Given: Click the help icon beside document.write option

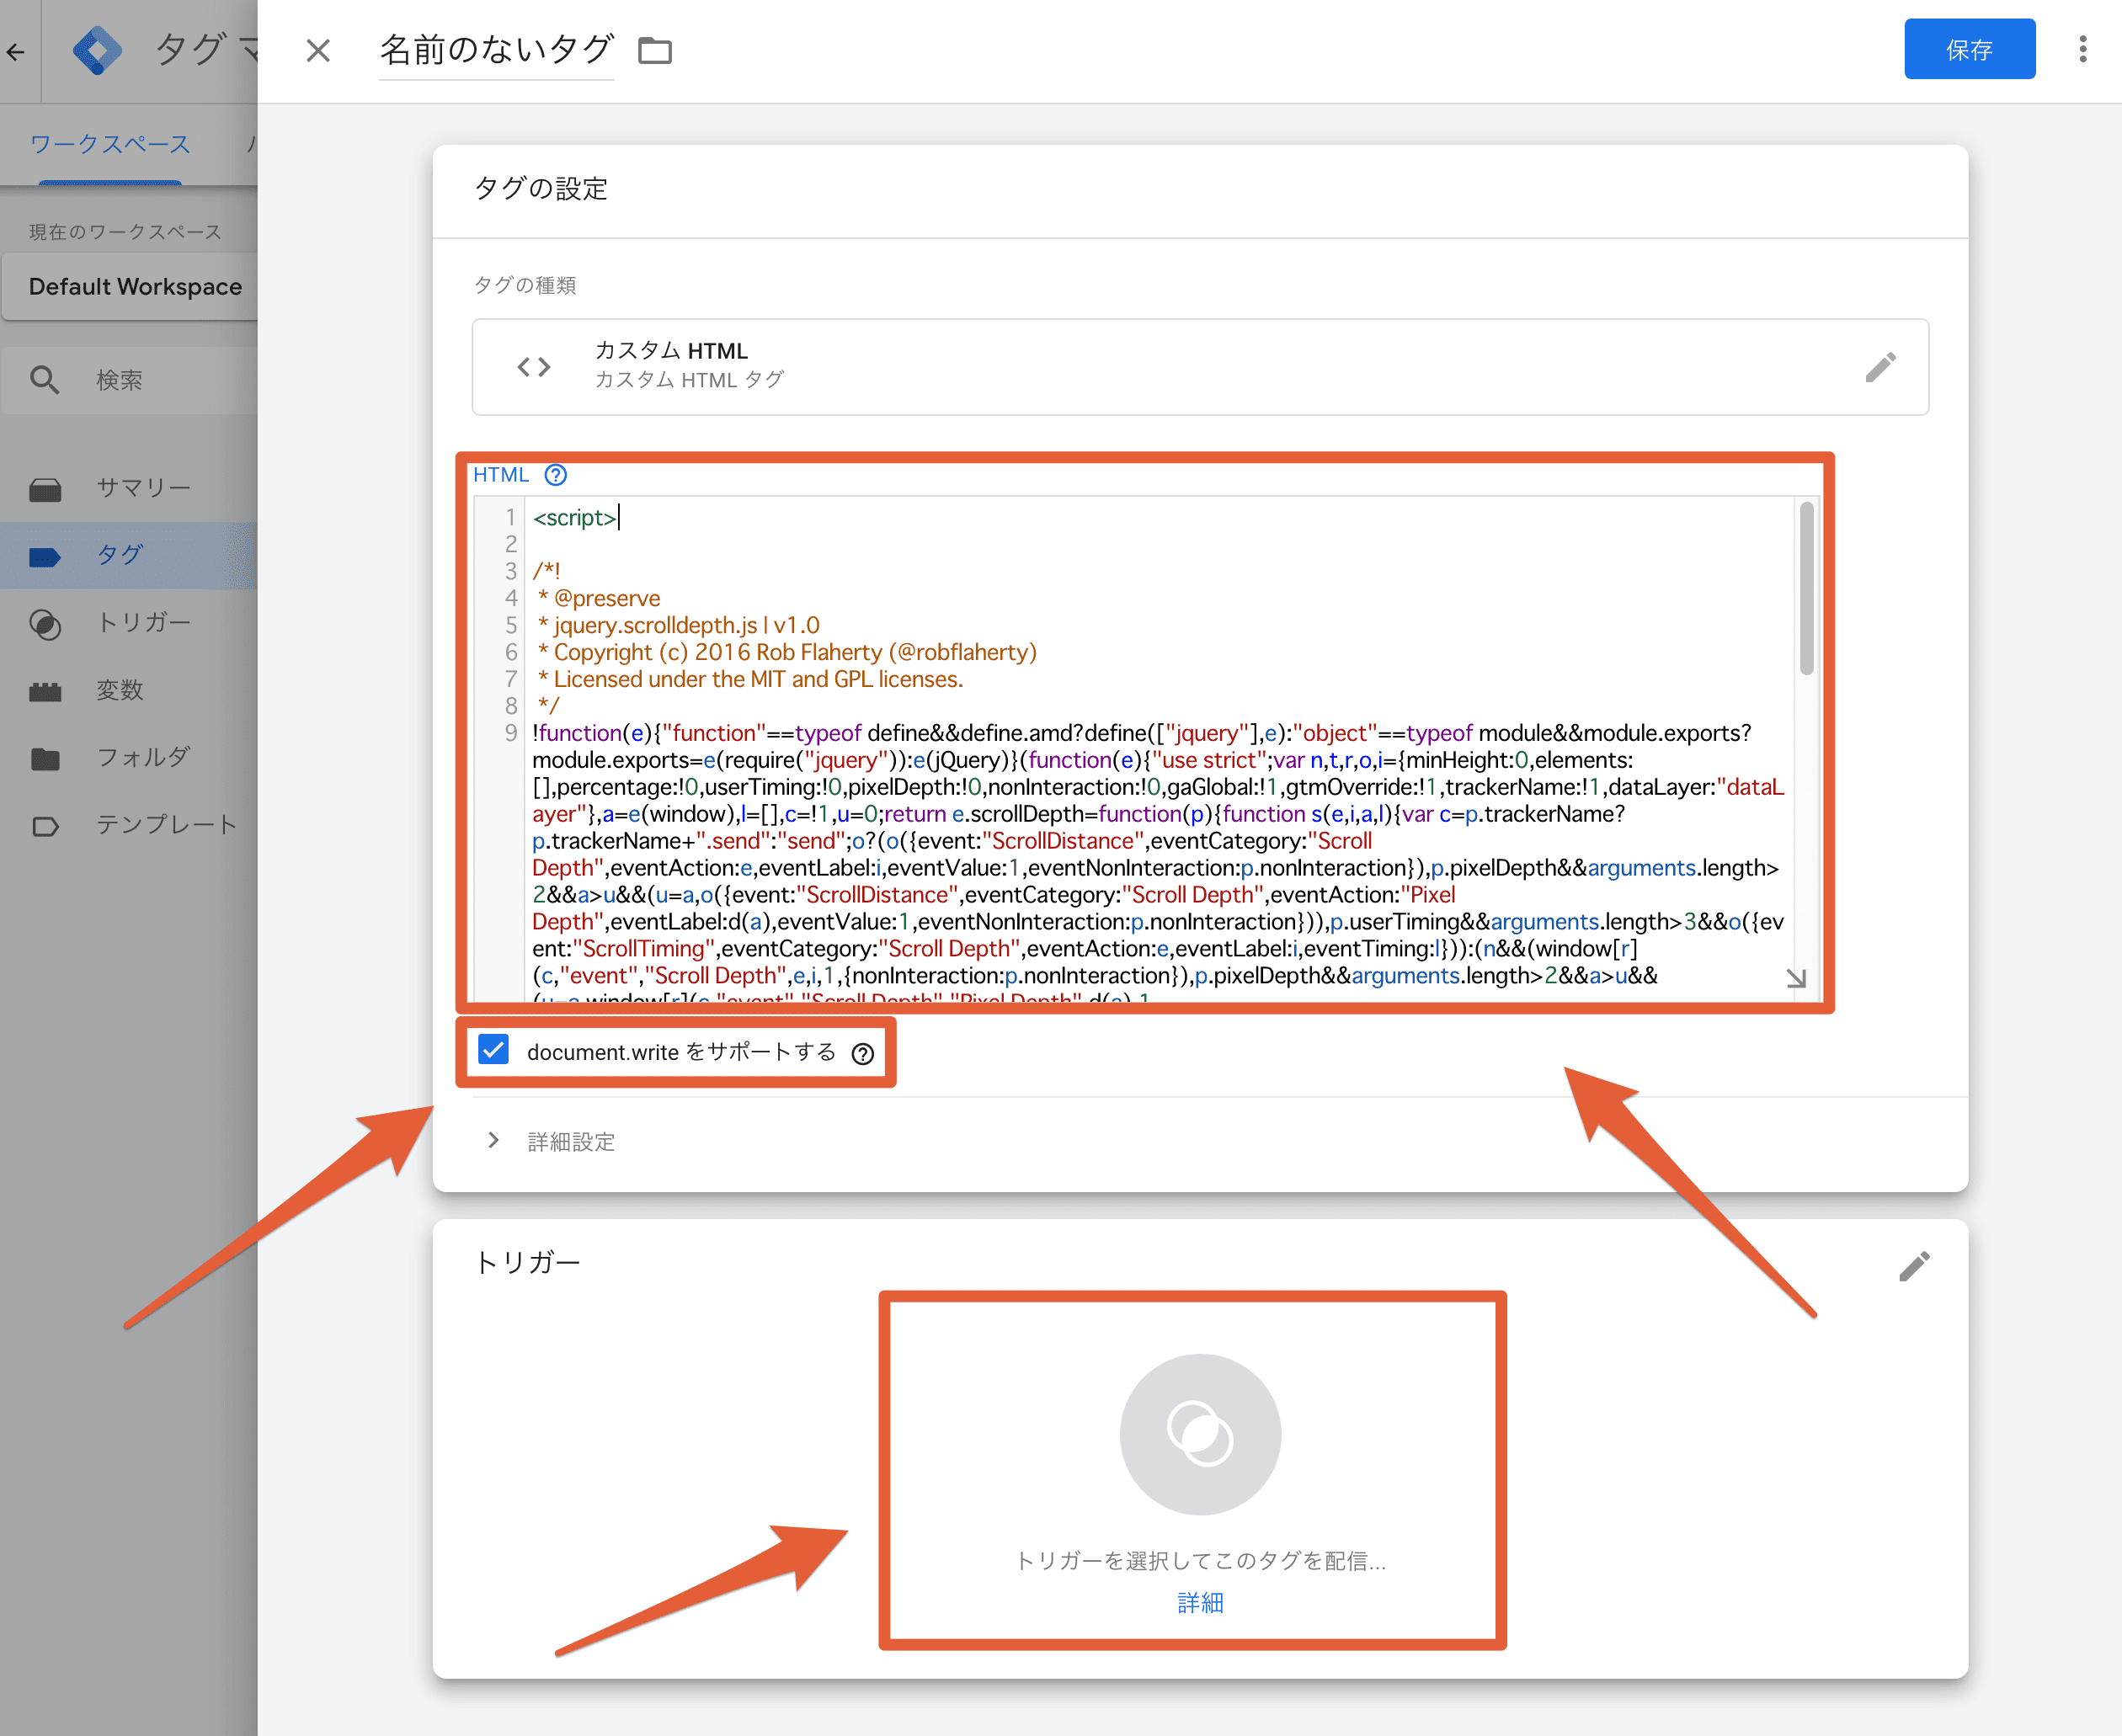Looking at the screenshot, I should pyautogui.click(x=863, y=1053).
